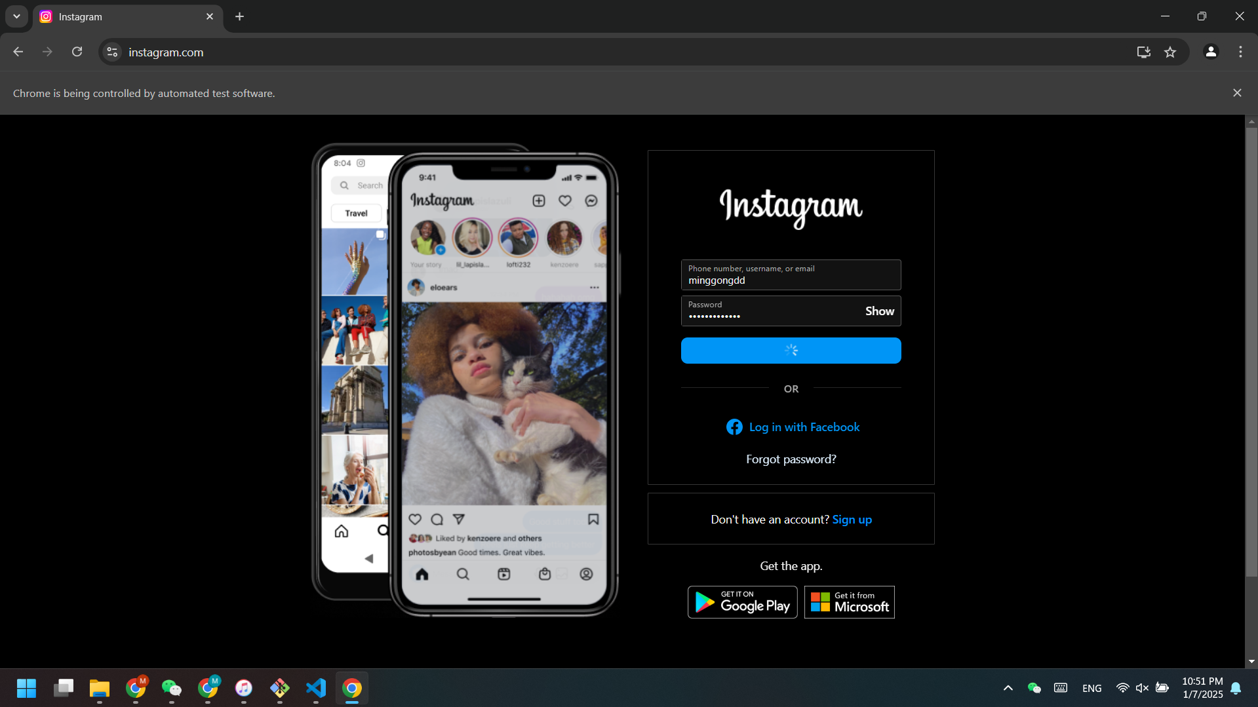Open iTunes music app on taskbar
Screen dimensions: 1258x707
[244, 688]
